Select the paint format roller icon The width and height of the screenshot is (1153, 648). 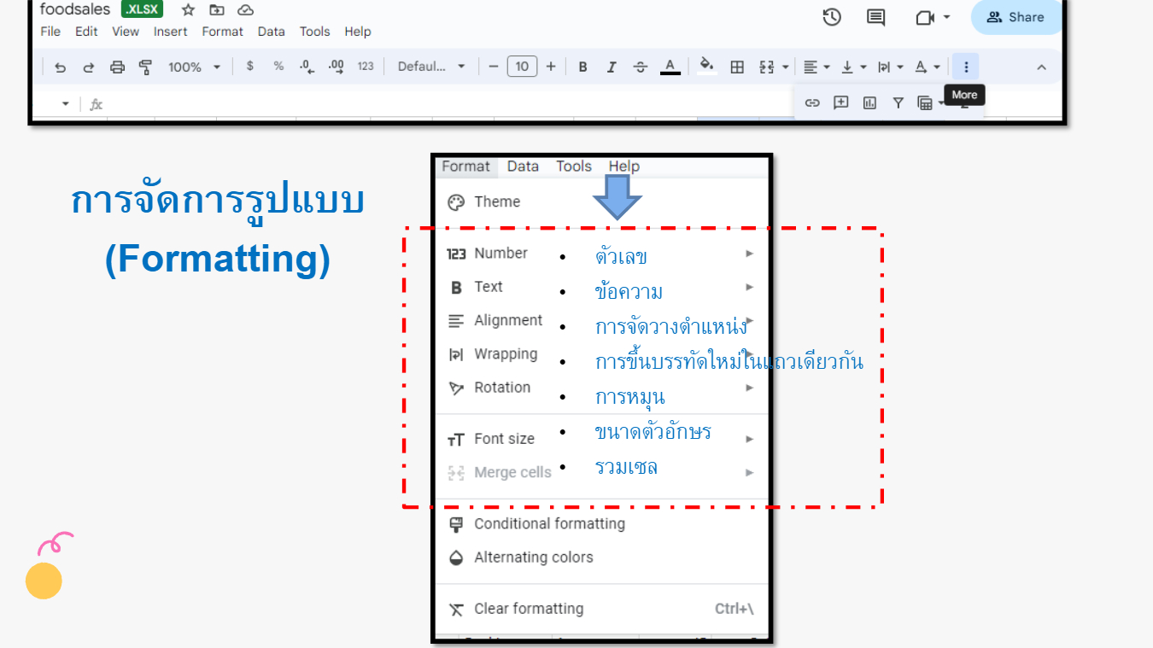tap(145, 67)
